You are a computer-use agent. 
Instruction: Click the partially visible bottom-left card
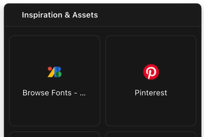[54, 134]
